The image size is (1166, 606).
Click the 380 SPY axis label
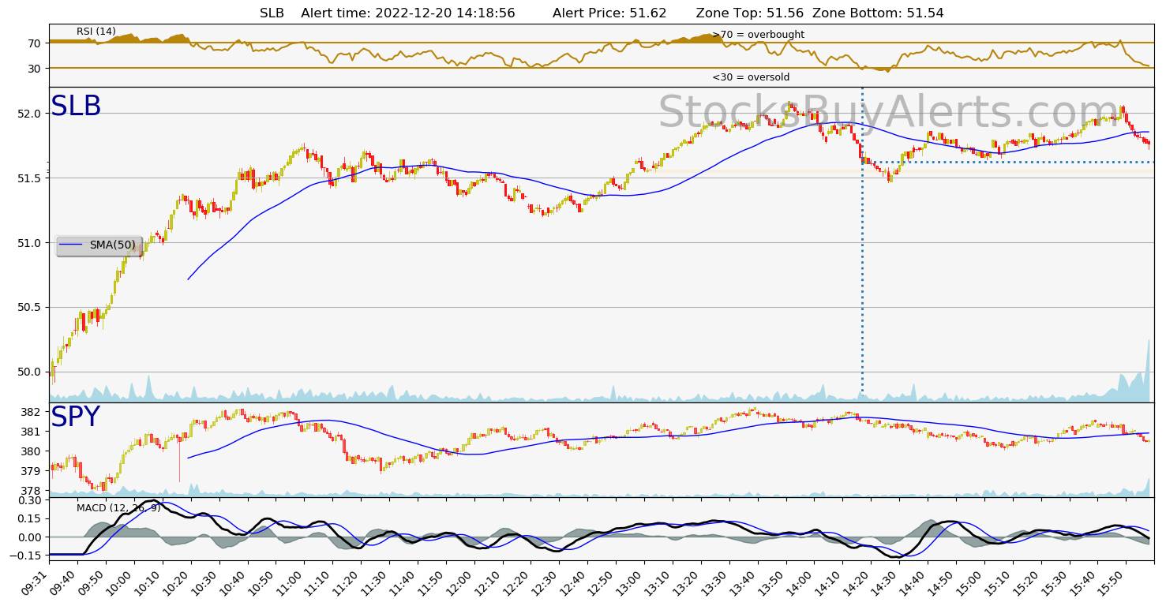(31, 452)
